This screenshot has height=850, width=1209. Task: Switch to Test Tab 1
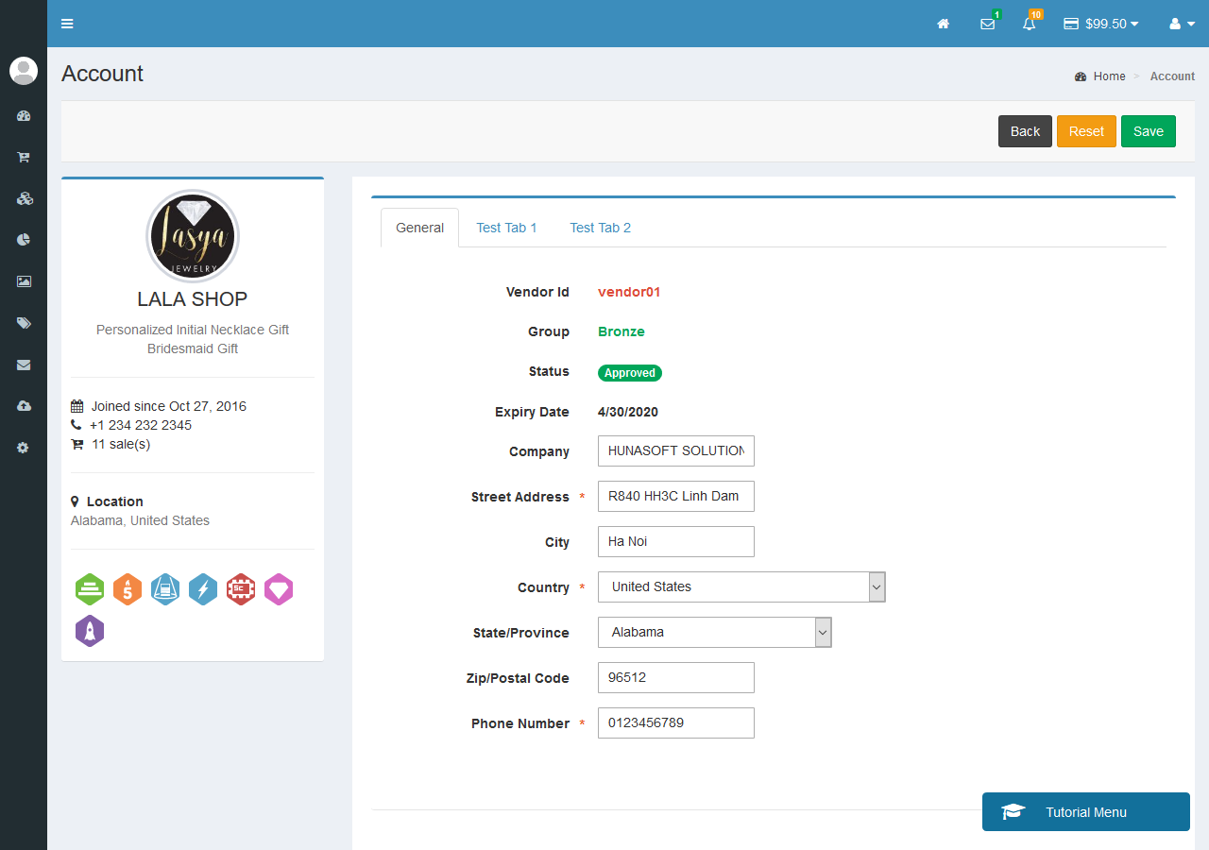(506, 227)
